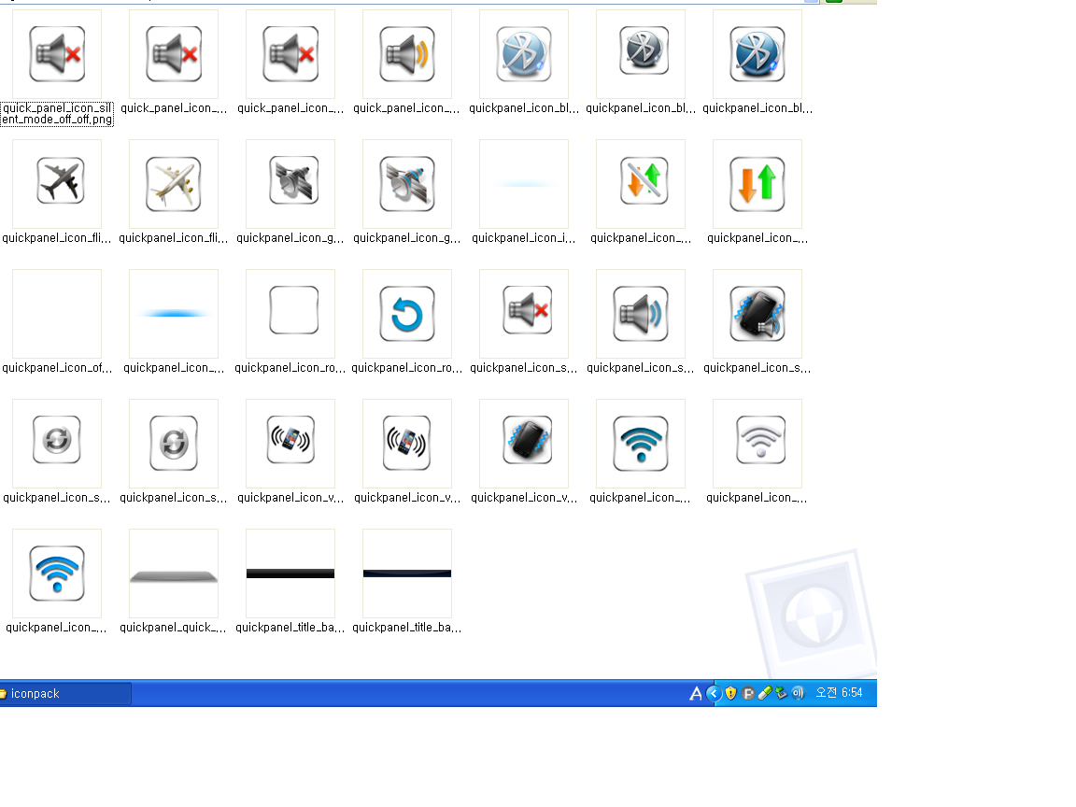Select the teal Wi-Fi signal icon
The height and width of the screenshot is (807, 1076).
point(641,444)
